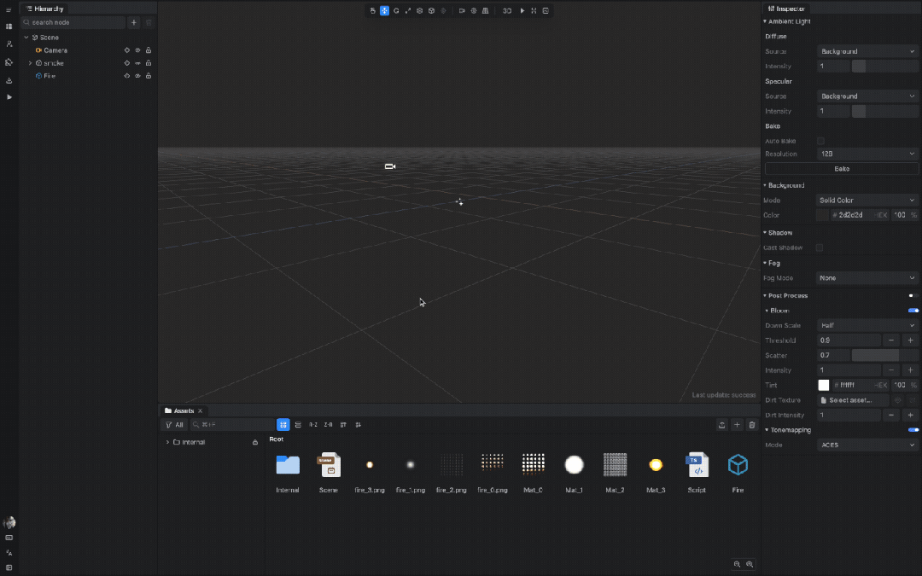Select Fire node in hierarchy

pos(50,76)
